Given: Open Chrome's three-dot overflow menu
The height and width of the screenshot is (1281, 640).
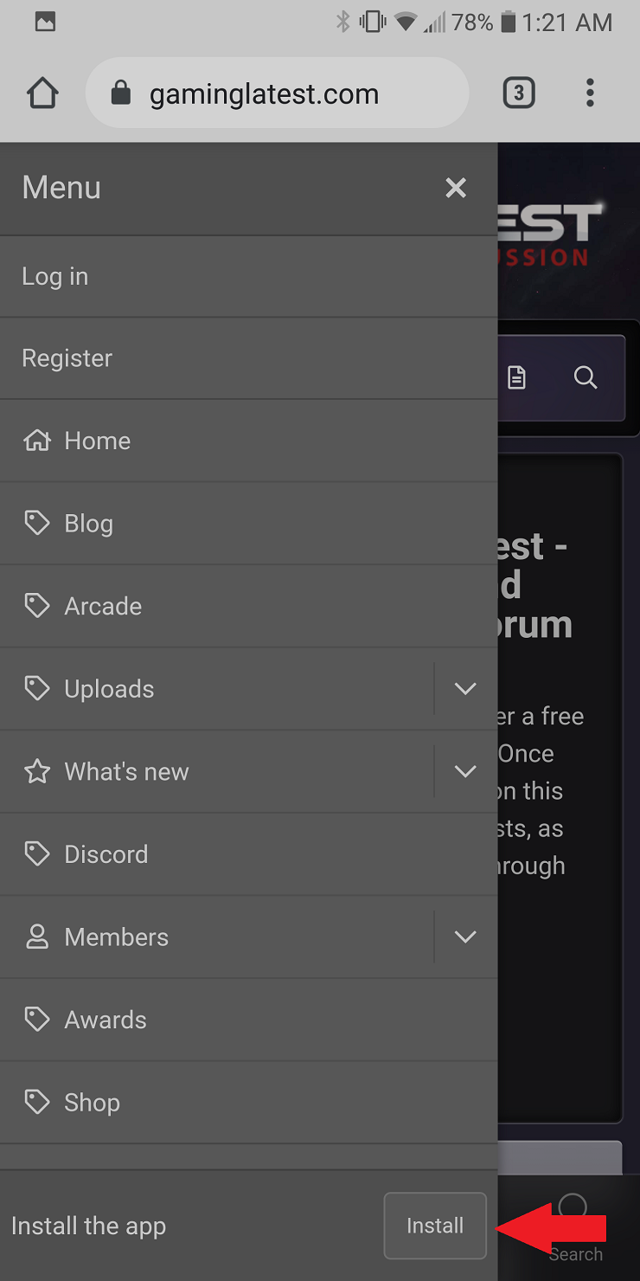Looking at the screenshot, I should click(590, 93).
